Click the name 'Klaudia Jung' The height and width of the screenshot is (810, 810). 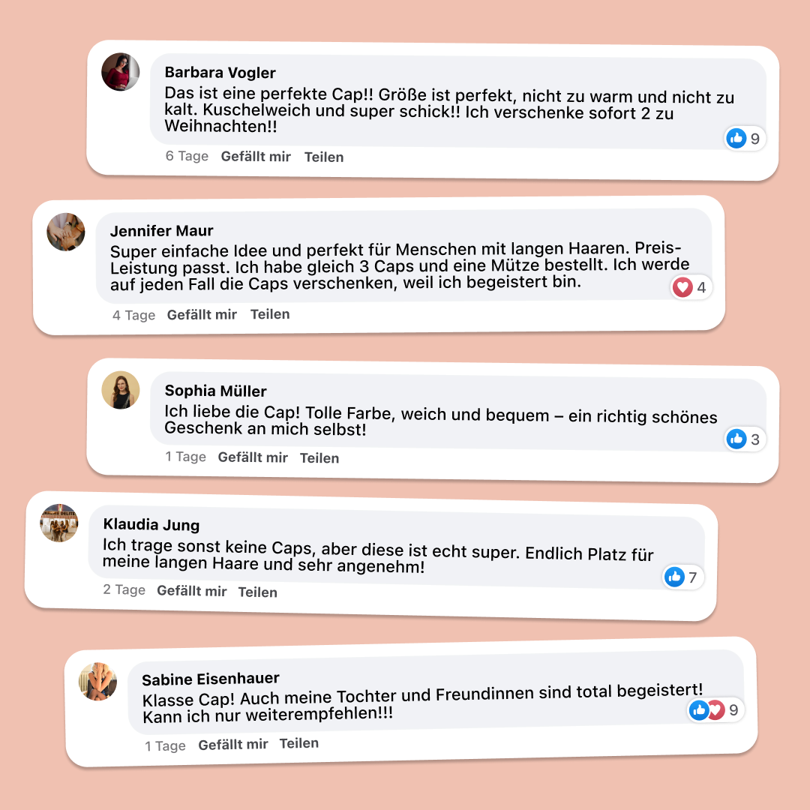[151, 523]
